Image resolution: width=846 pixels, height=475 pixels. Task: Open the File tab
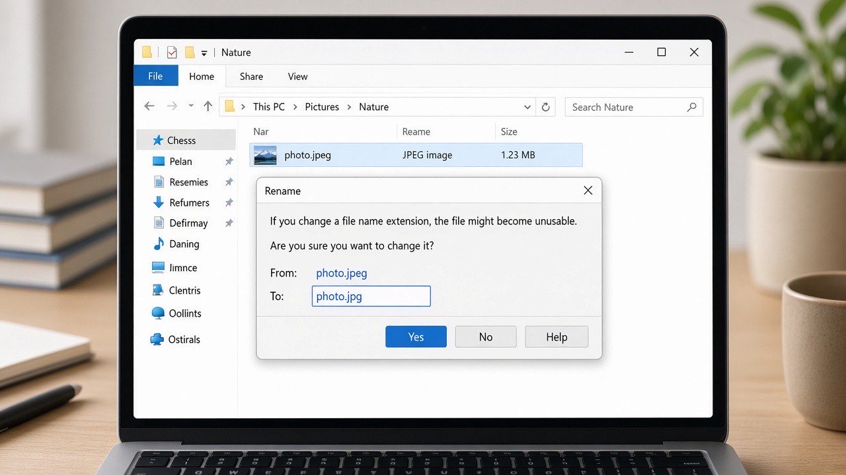[x=155, y=76]
